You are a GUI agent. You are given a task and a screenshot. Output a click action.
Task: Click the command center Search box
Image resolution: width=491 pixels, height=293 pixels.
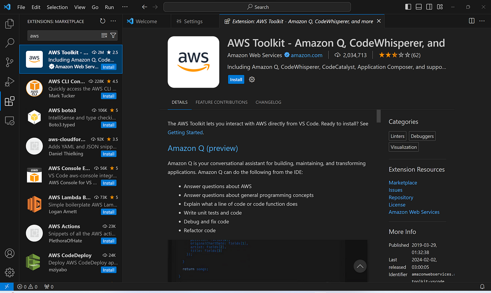257,7
